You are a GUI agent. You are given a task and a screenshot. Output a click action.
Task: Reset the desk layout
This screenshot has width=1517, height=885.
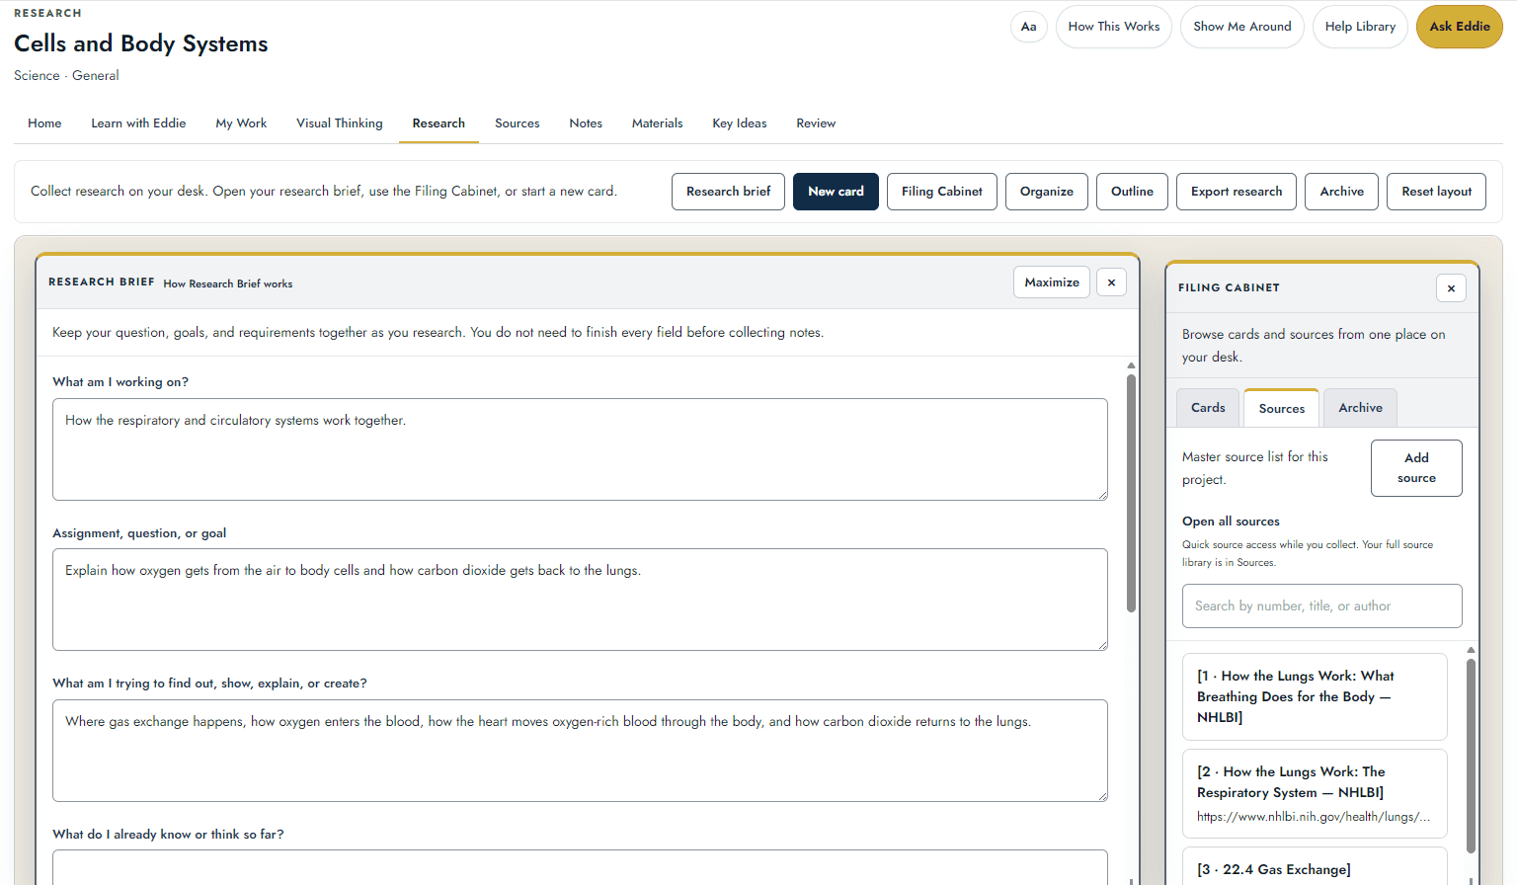1437,192
